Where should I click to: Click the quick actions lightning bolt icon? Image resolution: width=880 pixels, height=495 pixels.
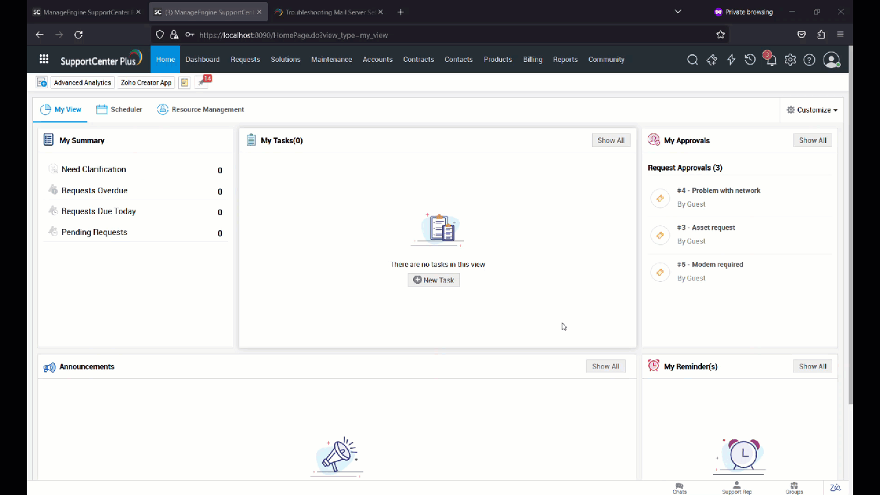(731, 60)
